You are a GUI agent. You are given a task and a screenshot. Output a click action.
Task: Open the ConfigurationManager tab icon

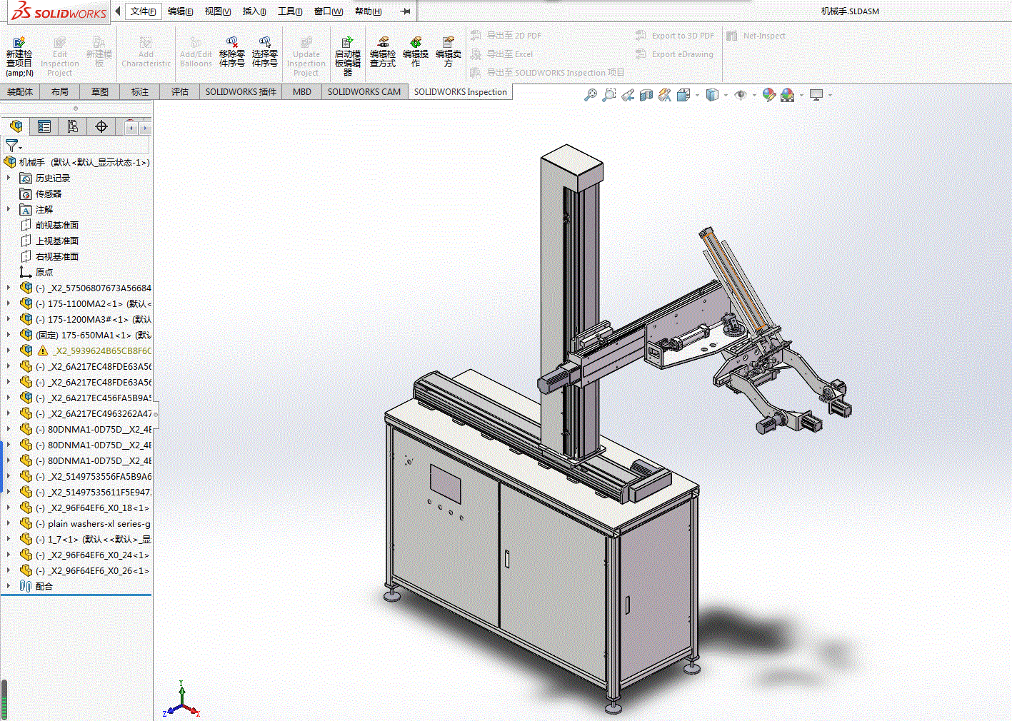pyautogui.click(x=73, y=126)
